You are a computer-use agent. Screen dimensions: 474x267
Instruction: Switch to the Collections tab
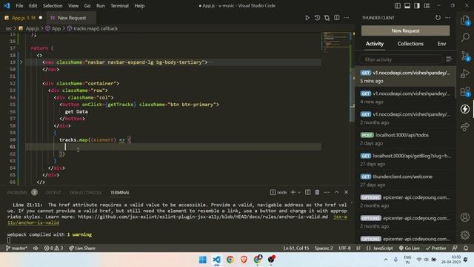click(410, 44)
